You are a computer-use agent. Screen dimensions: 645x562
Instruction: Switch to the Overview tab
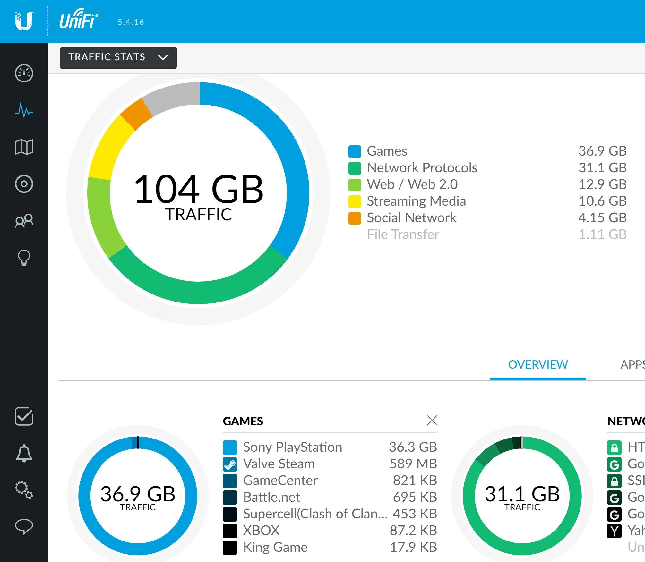538,365
